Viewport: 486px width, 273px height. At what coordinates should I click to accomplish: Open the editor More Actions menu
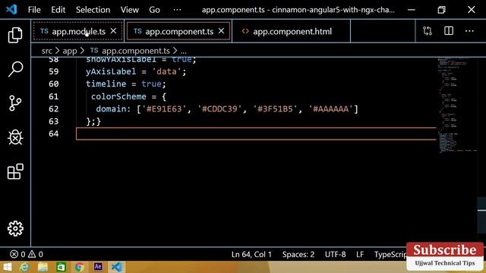point(469,31)
